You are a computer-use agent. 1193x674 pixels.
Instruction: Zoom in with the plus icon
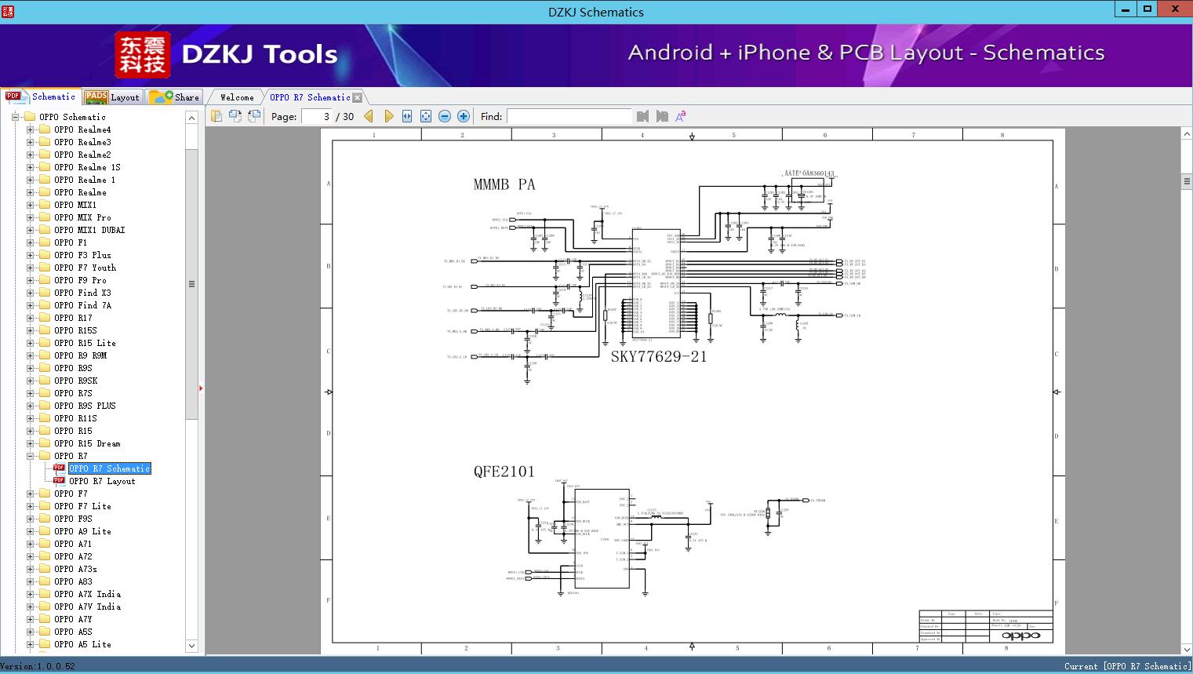[x=464, y=116]
